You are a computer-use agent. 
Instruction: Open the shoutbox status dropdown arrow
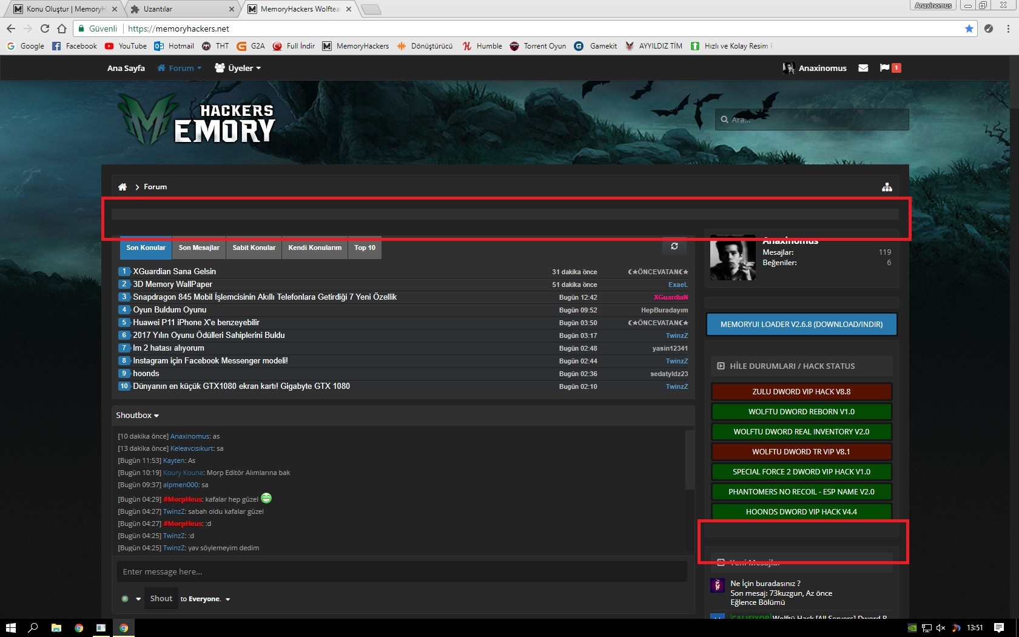138,599
